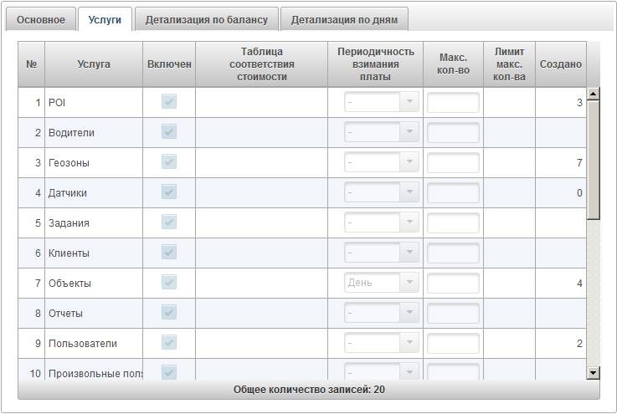Click the max quantity field for Водители

point(453,132)
